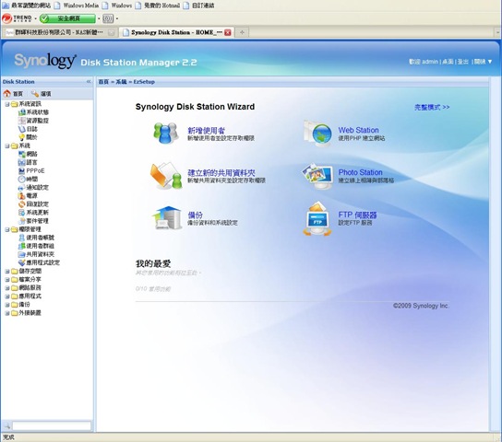Viewport: 502px width, 442px height.
Task: Open the 免費的 Hotmail bookmark
Action: pos(157,6)
